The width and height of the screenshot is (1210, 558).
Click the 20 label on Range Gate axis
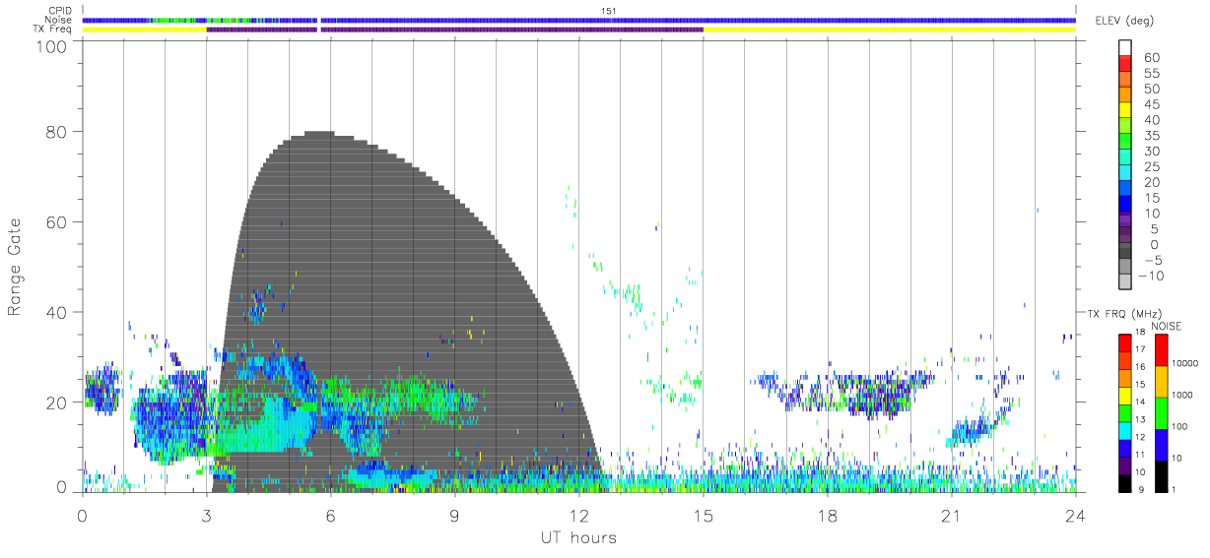[x=58, y=403]
